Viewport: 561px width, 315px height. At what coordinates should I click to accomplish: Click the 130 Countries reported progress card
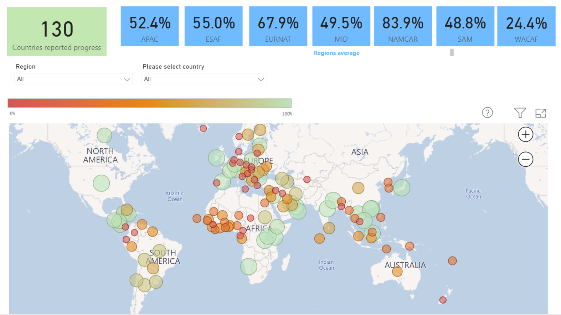tap(57, 31)
